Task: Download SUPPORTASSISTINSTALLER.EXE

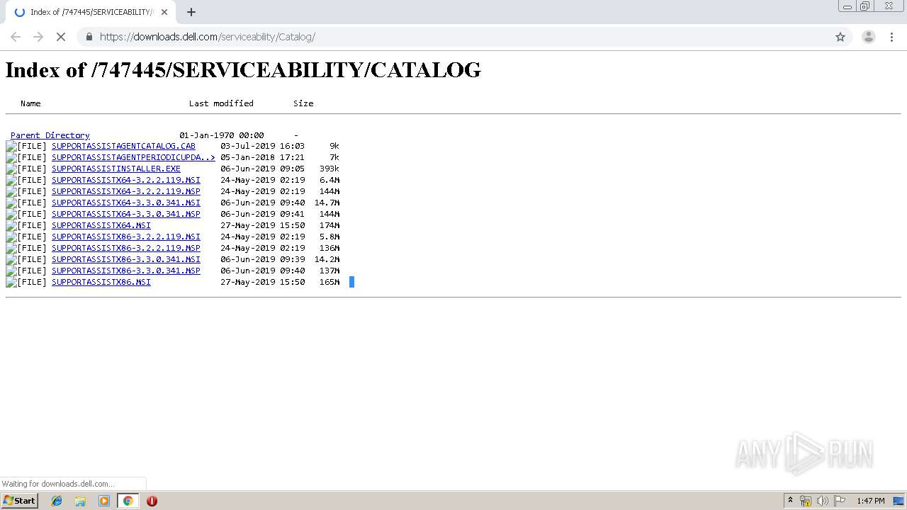Action: pos(116,169)
